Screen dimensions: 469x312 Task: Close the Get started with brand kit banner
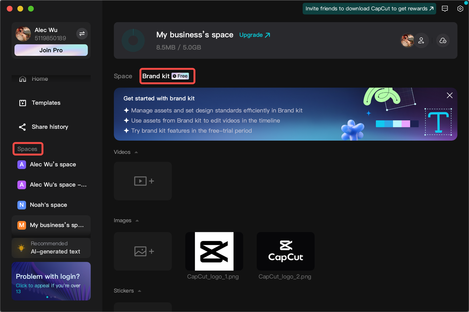(x=450, y=95)
